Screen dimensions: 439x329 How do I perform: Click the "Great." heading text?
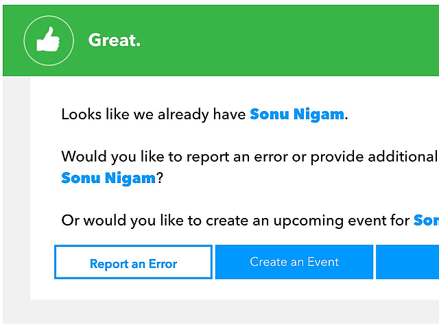(x=114, y=40)
